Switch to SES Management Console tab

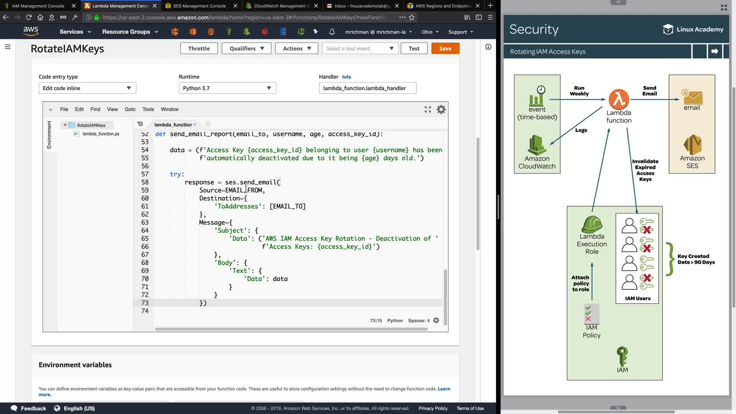pos(199,6)
